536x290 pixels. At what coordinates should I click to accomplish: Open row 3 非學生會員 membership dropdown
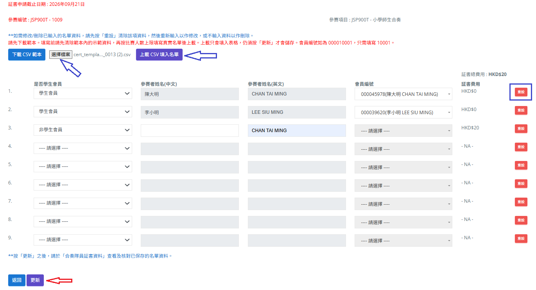(83, 130)
